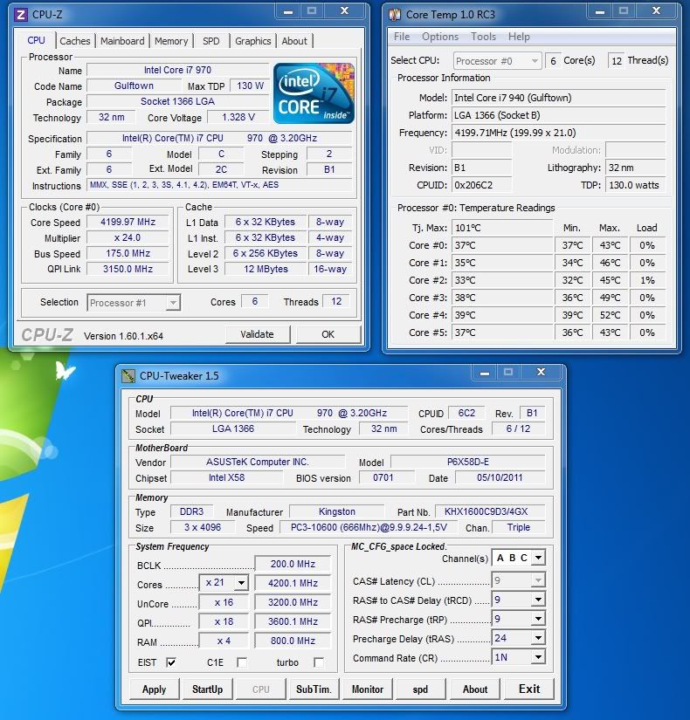Close the CPU-Tweaker window
690x720 pixels.
541,373
